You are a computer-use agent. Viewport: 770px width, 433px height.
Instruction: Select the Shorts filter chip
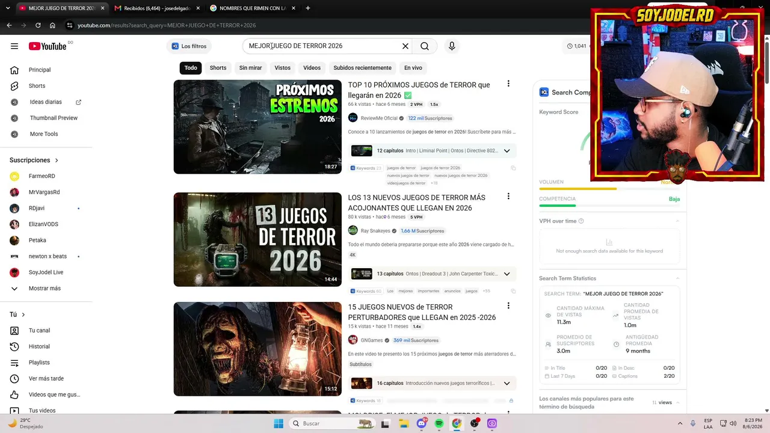[x=218, y=68]
